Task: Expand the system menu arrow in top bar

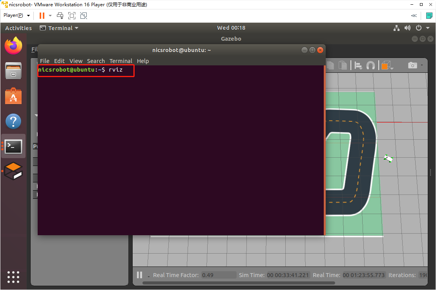Action: (428, 28)
